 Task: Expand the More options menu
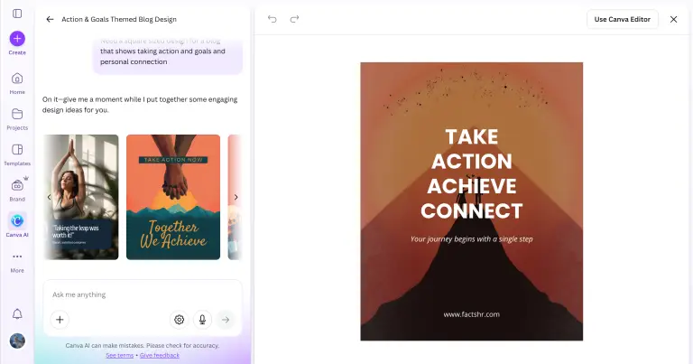point(17,257)
